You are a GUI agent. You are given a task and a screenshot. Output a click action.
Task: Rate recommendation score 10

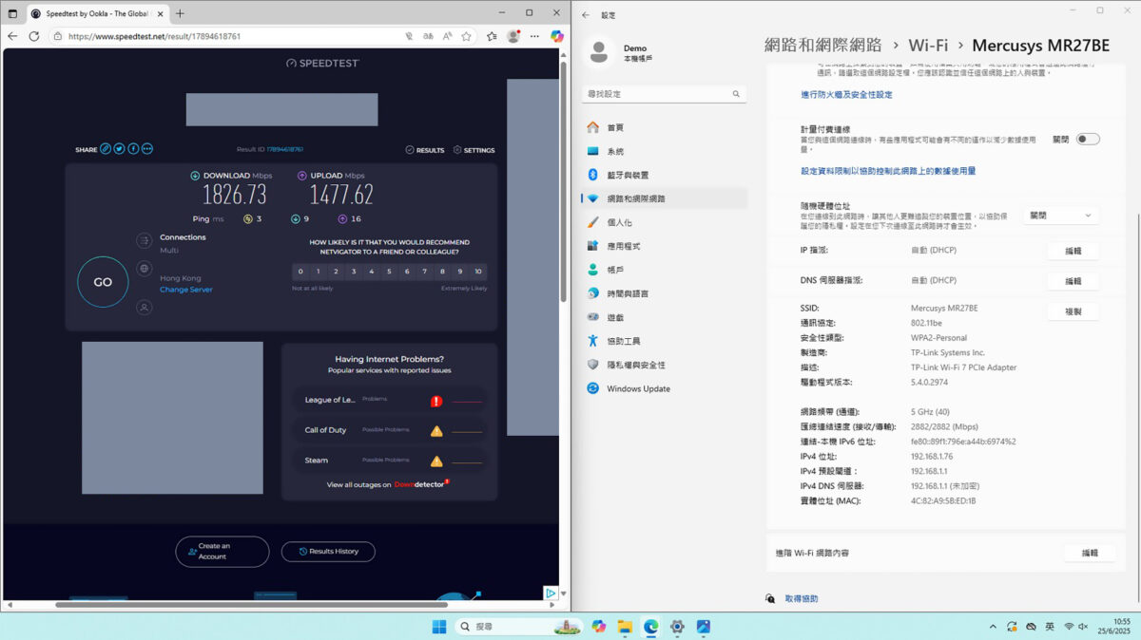point(478,272)
